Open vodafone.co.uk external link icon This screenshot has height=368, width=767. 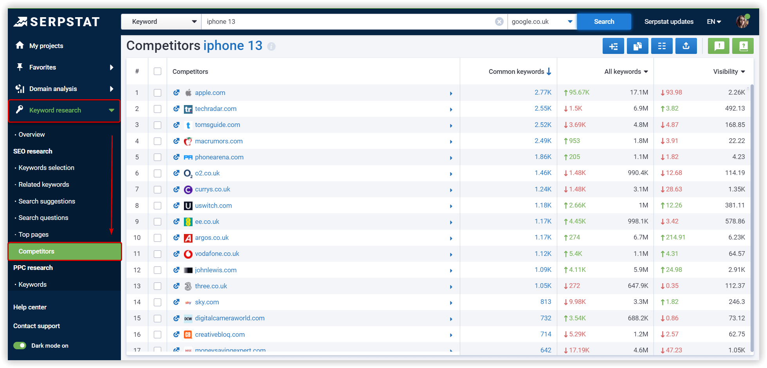coord(176,254)
